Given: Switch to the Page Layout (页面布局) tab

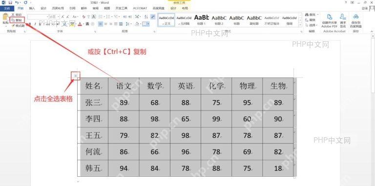Looking at the screenshot, I should [58, 8].
